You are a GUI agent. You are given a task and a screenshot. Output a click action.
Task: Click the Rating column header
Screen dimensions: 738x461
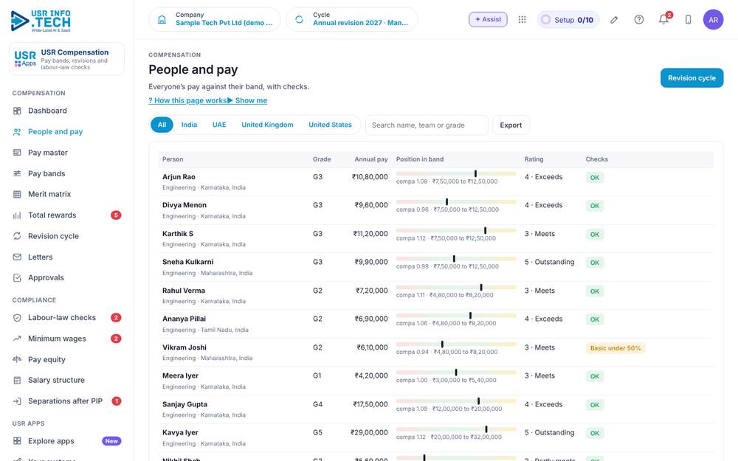click(534, 159)
